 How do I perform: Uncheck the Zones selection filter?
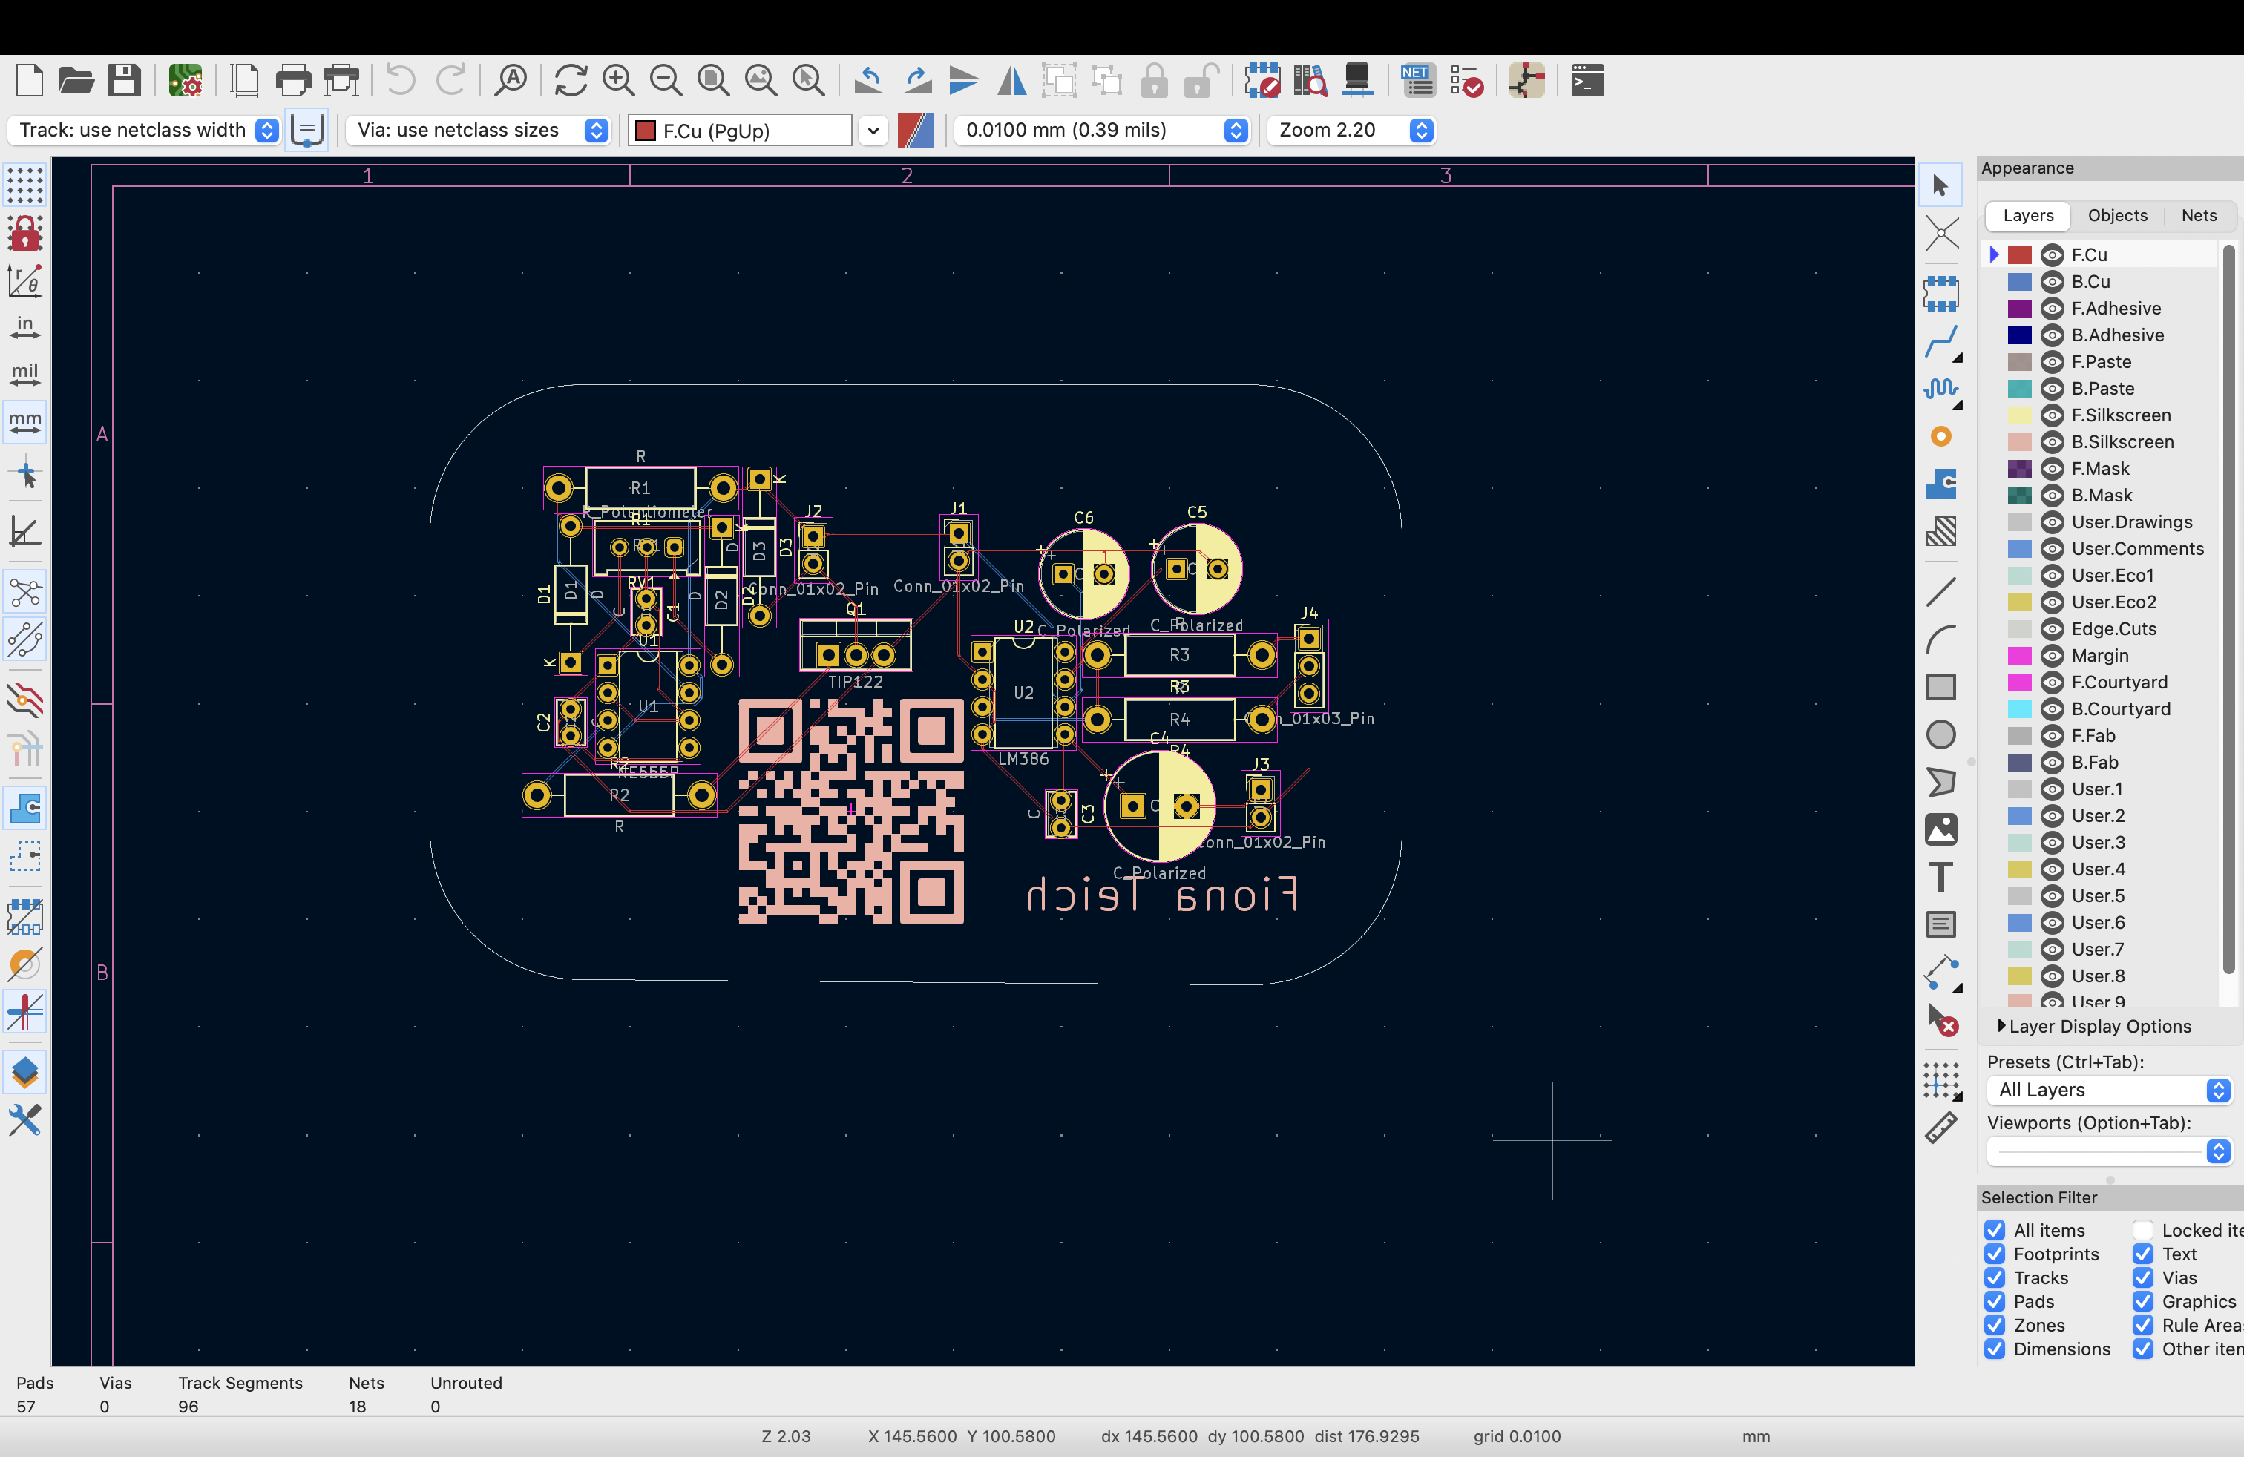[x=1994, y=1325]
